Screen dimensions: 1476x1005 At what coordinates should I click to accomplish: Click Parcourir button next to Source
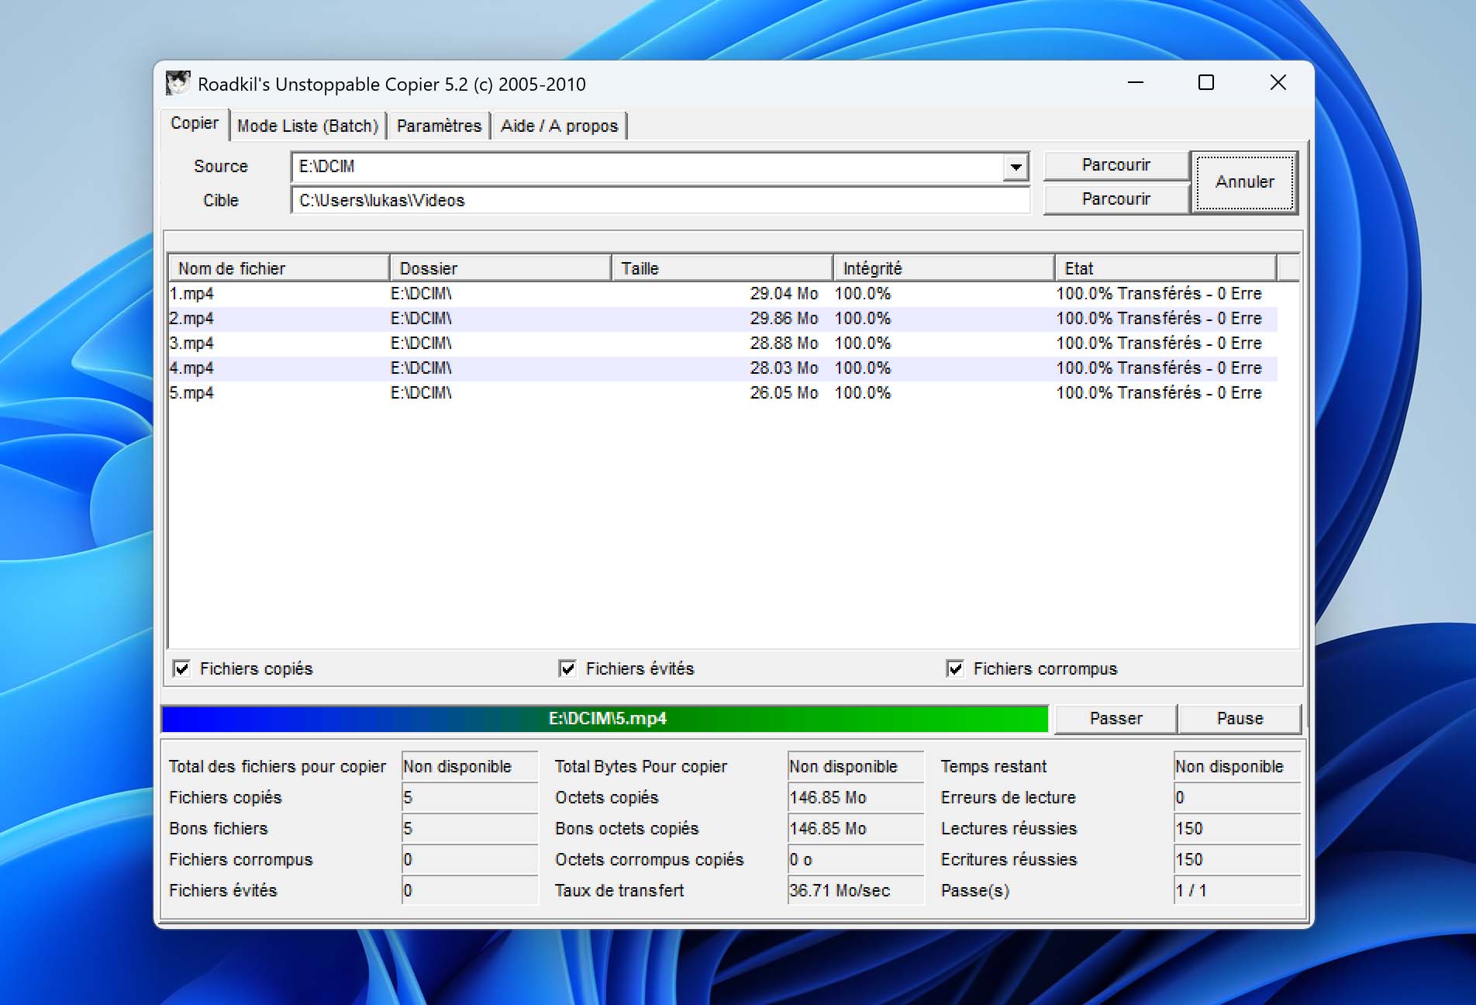tap(1116, 165)
